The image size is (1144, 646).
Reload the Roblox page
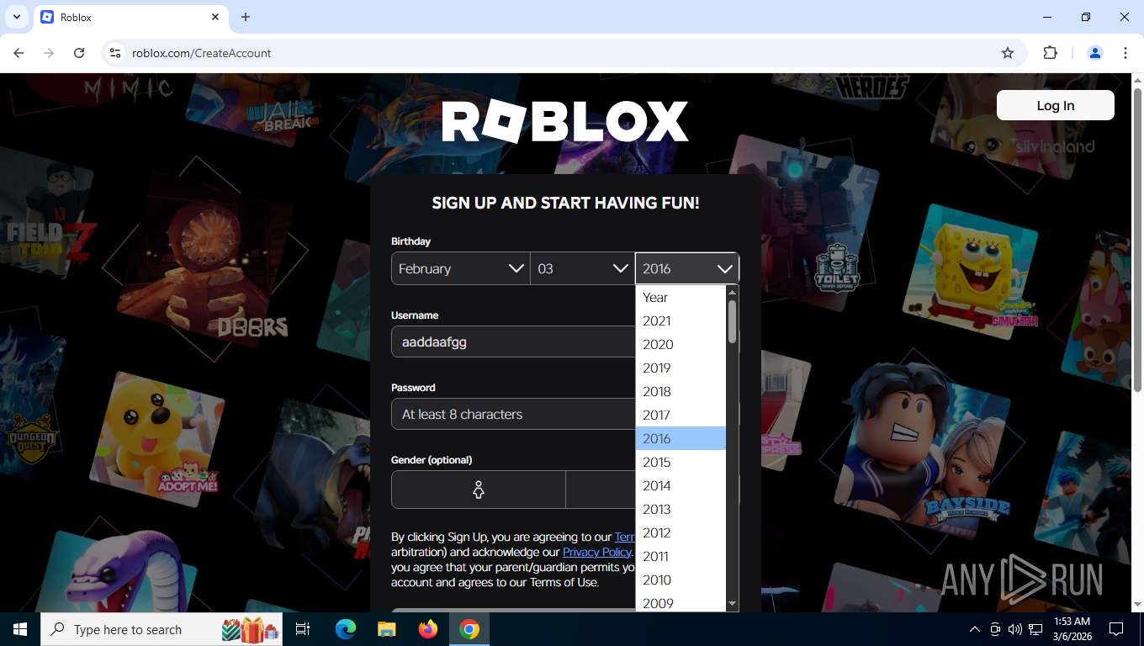79,53
